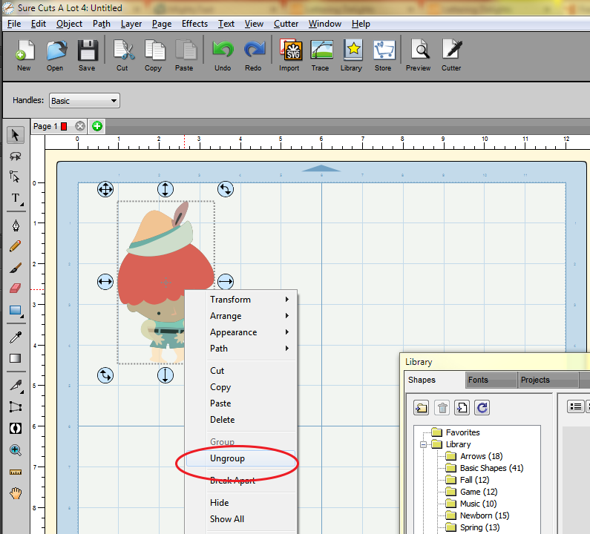590x534 pixels.
Task: Collapse the Library tree folder
Action: (424, 444)
